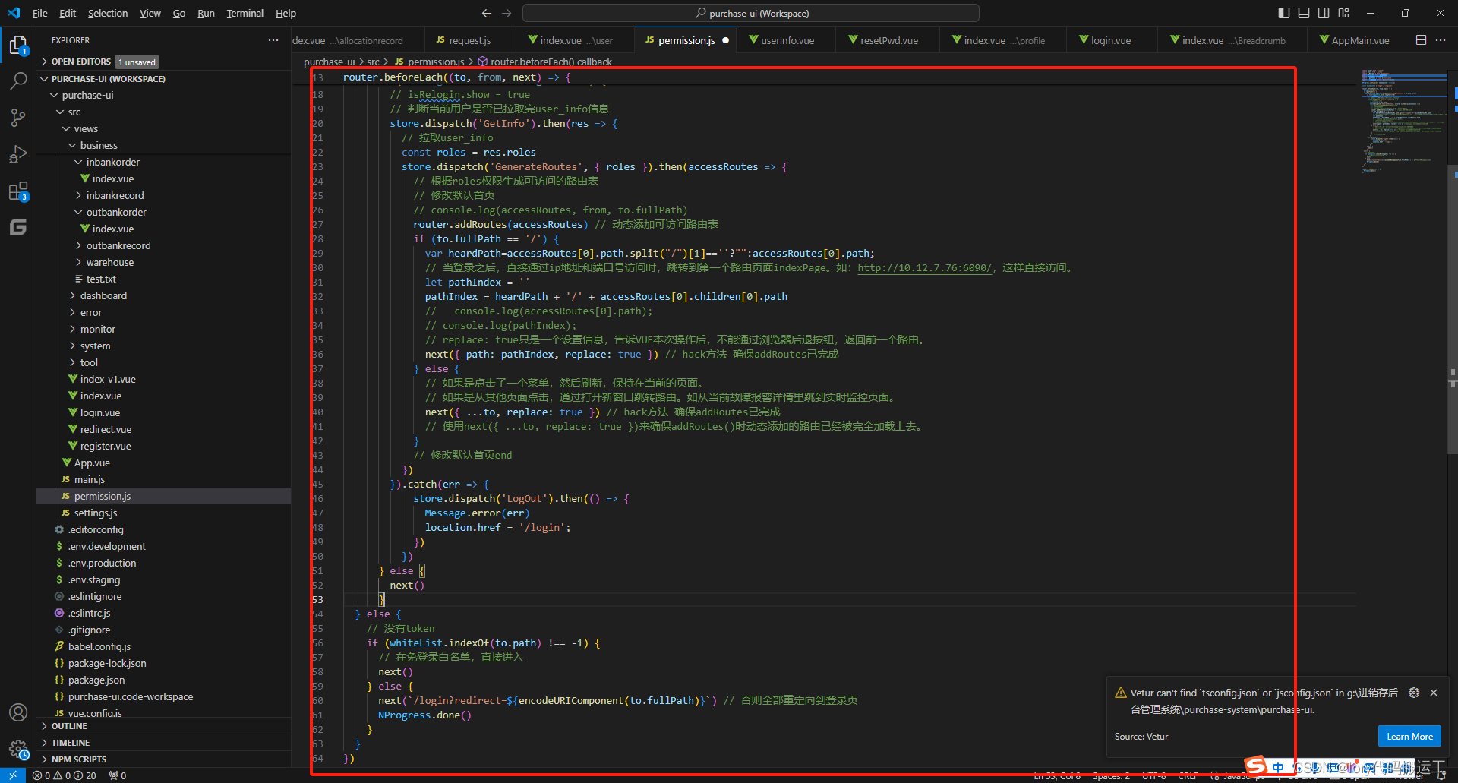Open editor more actions menu
The width and height of the screenshot is (1458, 783).
click(1441, 40)
